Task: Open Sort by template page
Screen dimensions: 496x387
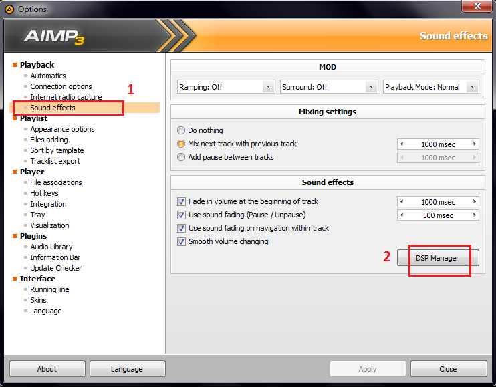Action: [x=57, y=150]
